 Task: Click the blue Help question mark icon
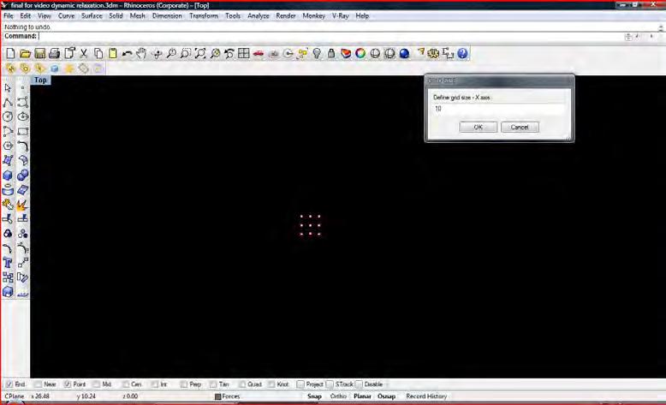point(462,54)
